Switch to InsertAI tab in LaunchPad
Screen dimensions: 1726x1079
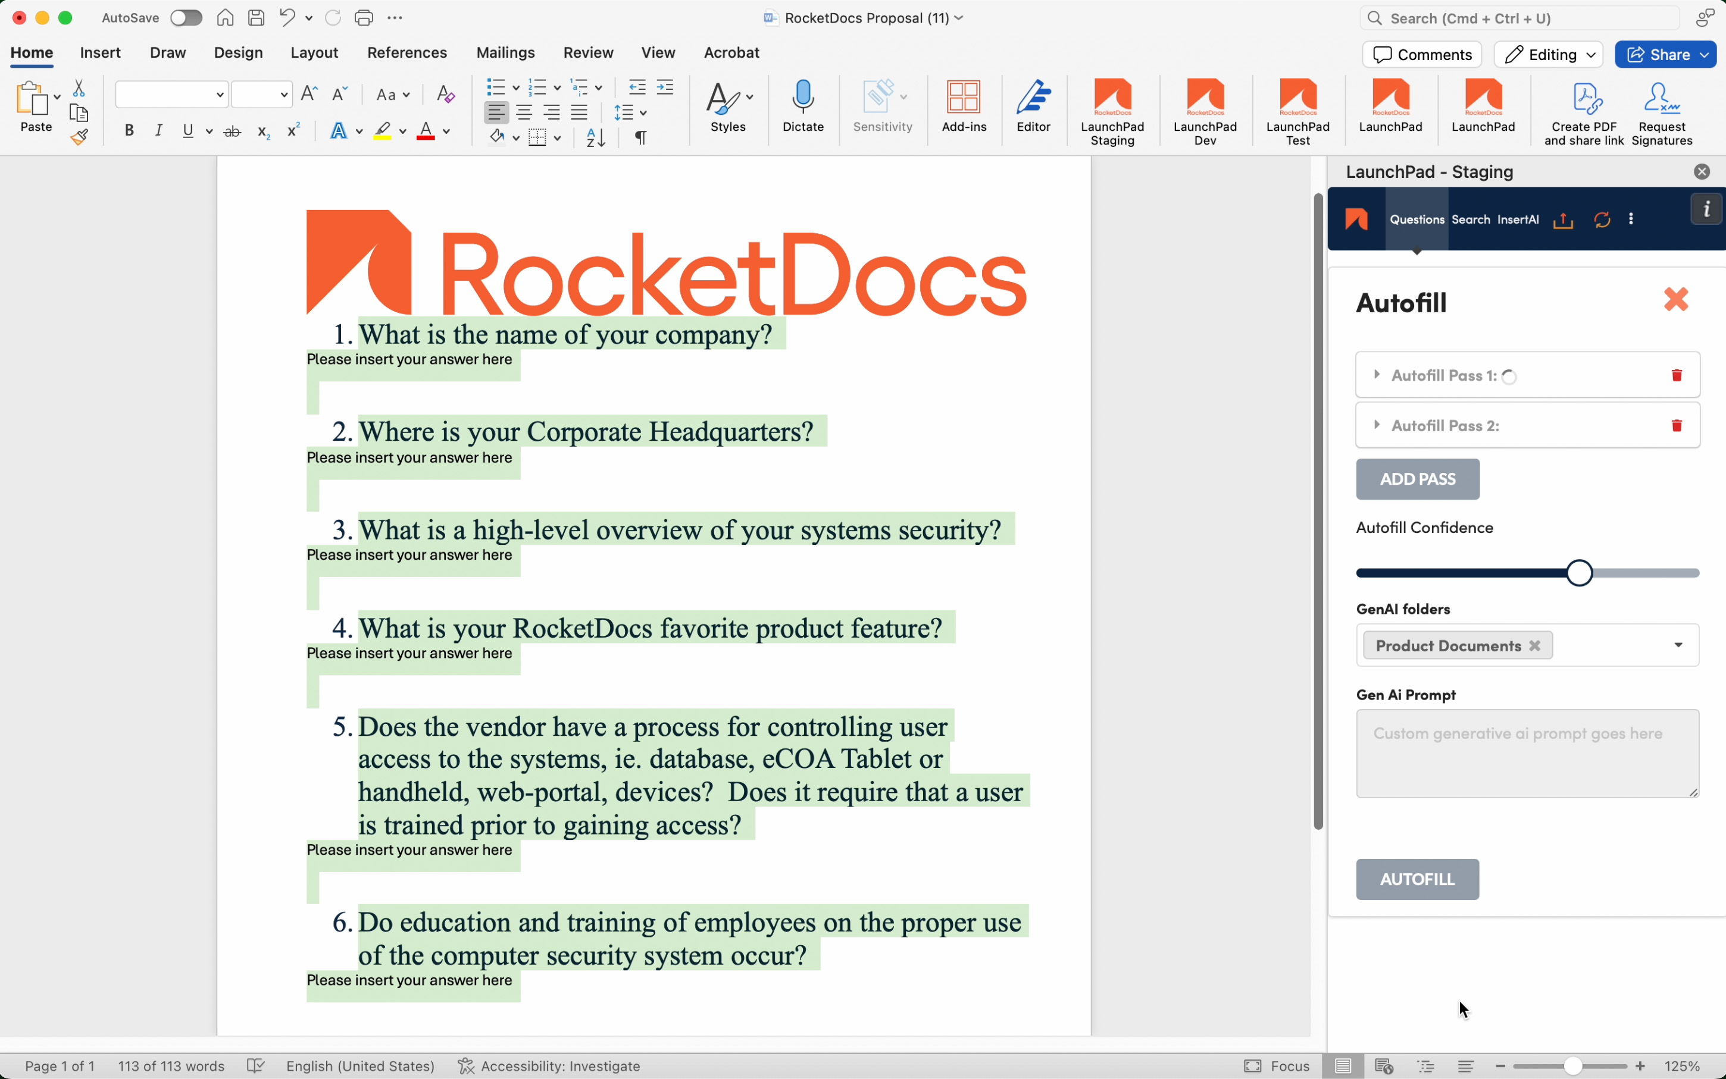tap(1518, 220)
